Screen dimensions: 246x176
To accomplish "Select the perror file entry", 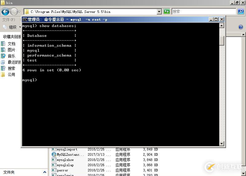I will coord(62,170).
